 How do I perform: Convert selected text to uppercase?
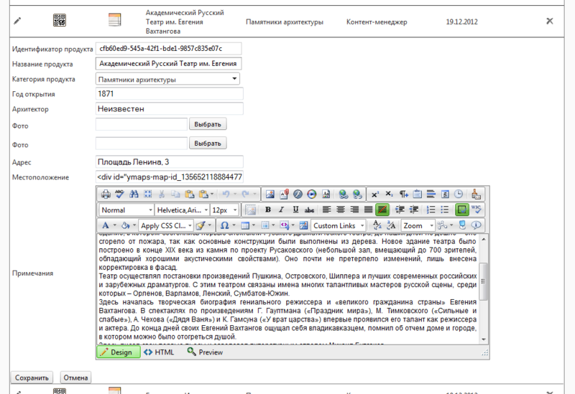(391, 225)
